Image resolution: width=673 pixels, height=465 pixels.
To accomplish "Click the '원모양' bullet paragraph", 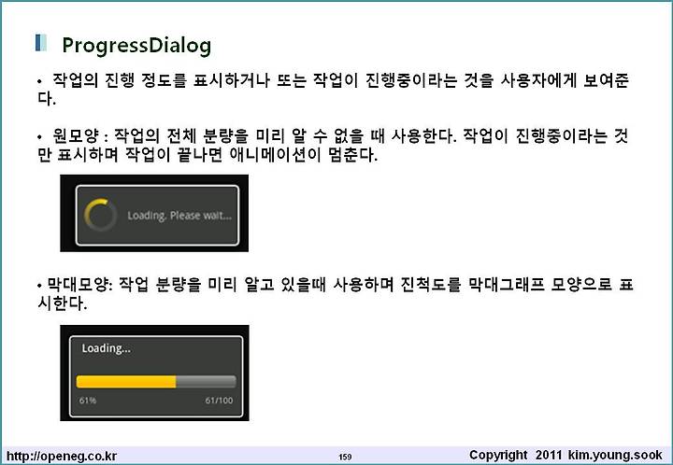I will tap(333, 146).
